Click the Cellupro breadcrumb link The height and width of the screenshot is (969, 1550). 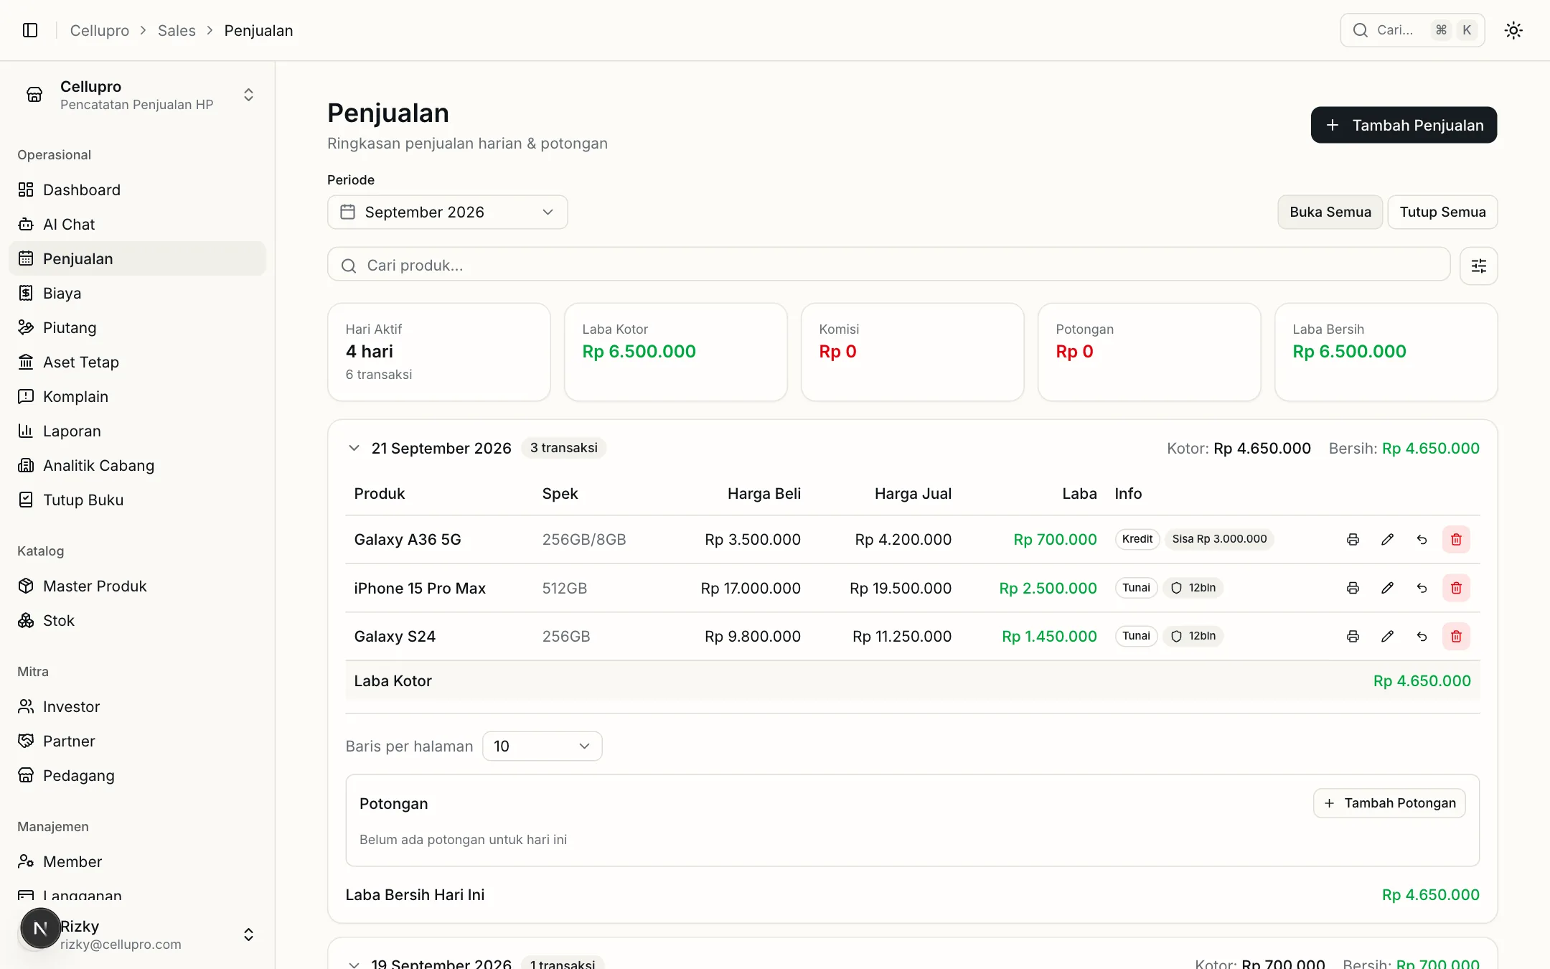point(99,30)
